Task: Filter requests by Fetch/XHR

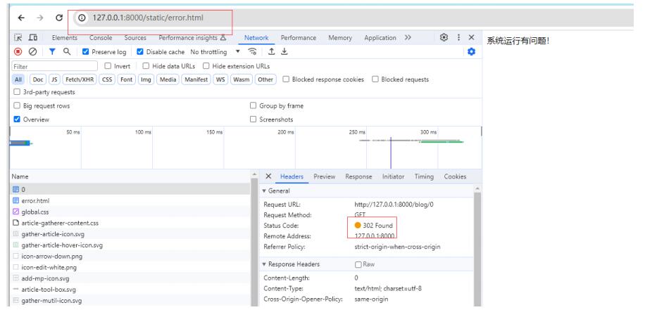Action: click(x=80, y=79)
